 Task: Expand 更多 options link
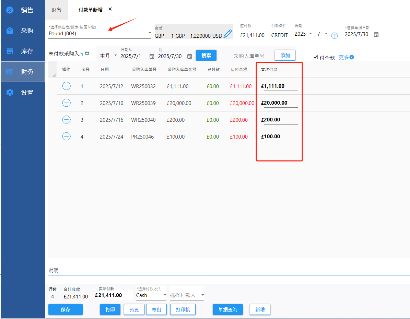point(346,58)
